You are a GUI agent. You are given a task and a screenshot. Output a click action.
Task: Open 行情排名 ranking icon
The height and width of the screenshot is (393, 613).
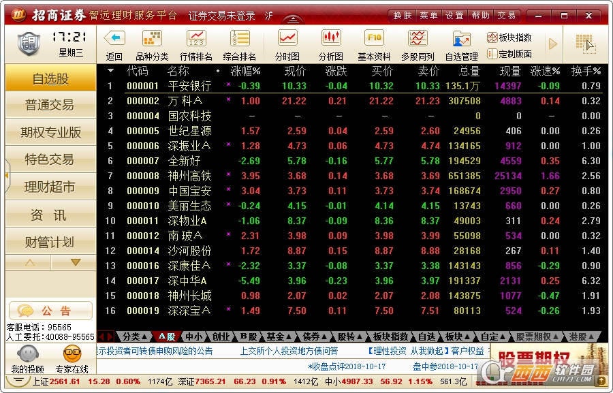(x=196, y=38)
